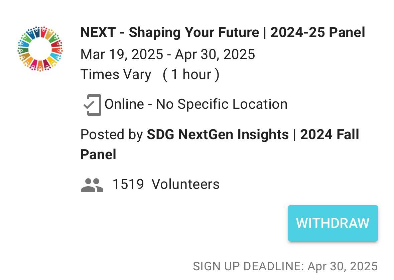This screenshot has height=280, width=394.
Task: Click the SIGN UP DEADLINE label
Action: [248, 267]
